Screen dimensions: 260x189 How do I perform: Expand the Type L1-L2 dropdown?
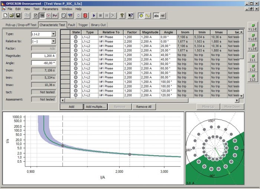click(x=53, y=34)
